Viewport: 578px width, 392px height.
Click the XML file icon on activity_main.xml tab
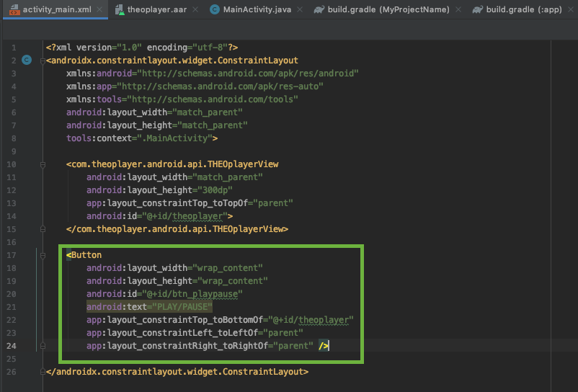coord(12,10)
